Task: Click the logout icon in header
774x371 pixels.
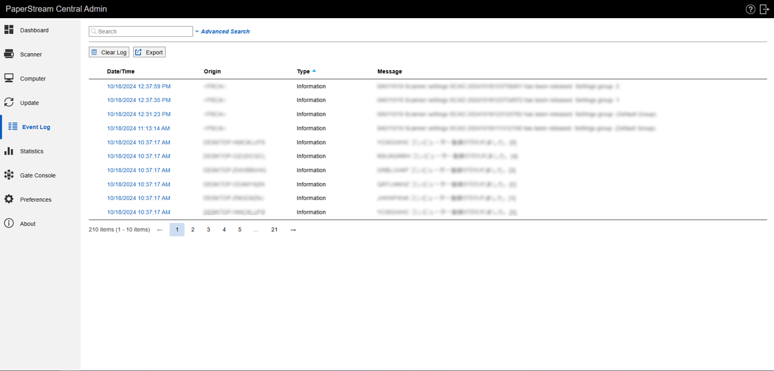Action: coord(764,9)
